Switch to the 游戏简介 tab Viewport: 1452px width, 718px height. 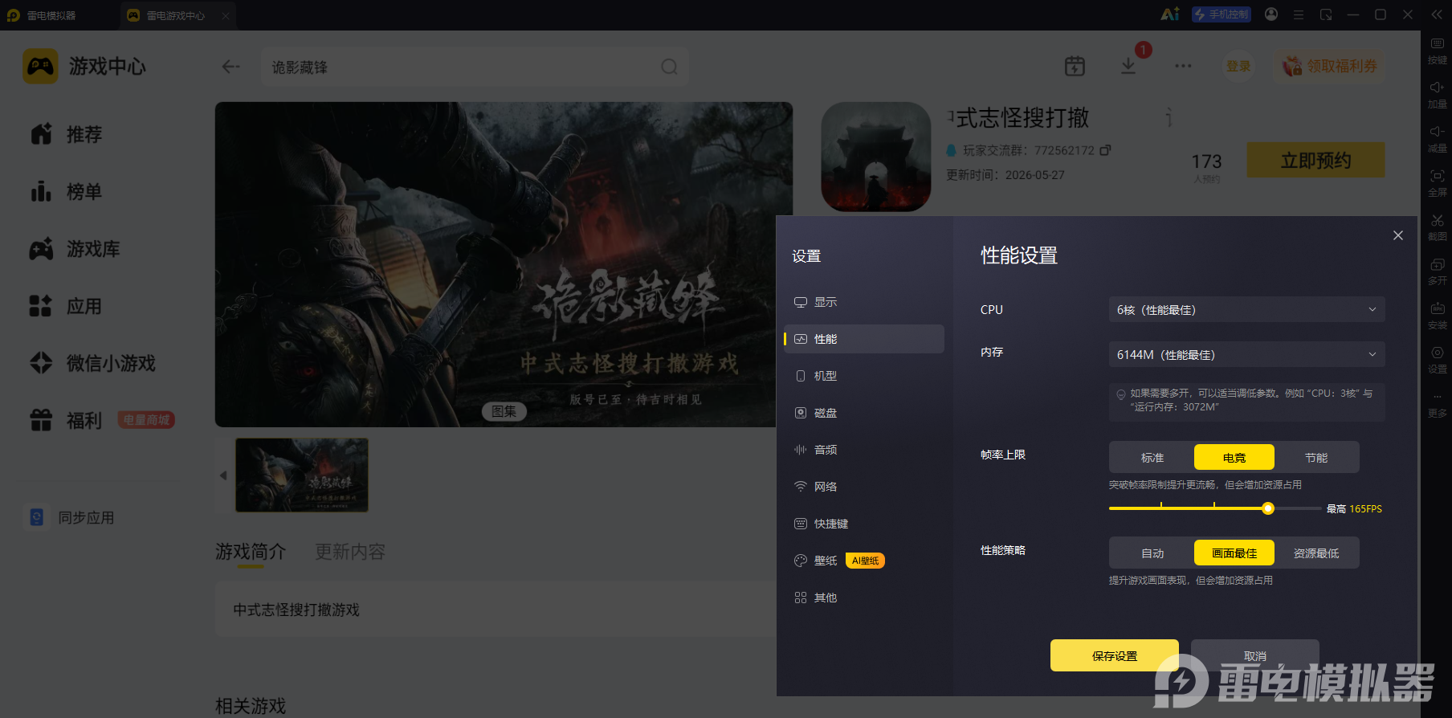pyautogui.click(x=251, y=552)
